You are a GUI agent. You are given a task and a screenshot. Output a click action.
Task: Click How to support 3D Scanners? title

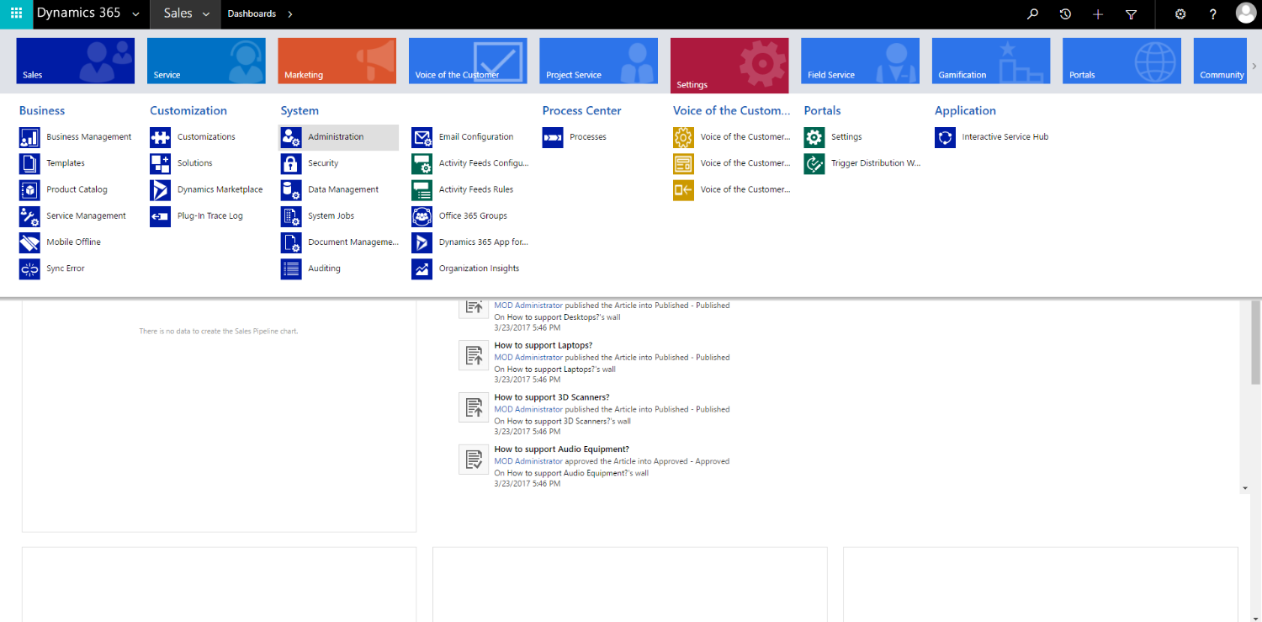[552, 397]
